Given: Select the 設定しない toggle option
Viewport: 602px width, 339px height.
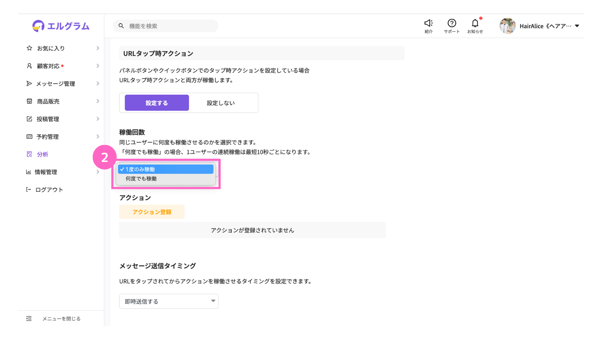Looking at the screenshot, I should tap(220, 103).
